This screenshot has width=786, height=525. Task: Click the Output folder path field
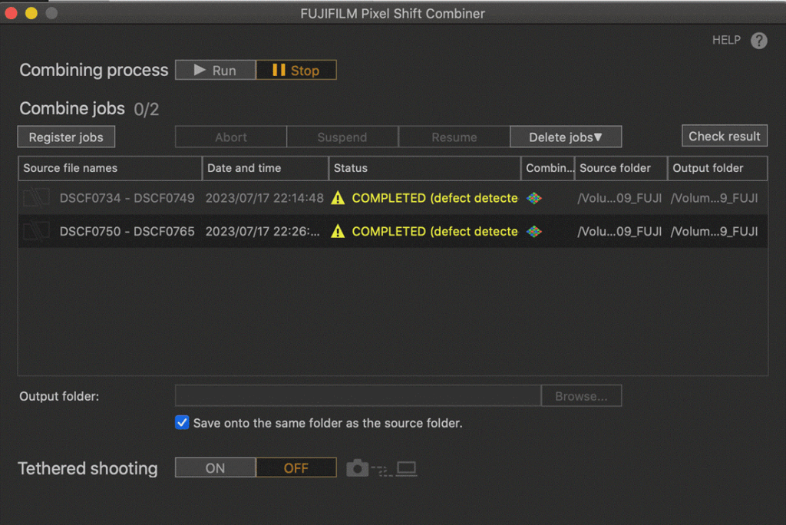point(358,396)
